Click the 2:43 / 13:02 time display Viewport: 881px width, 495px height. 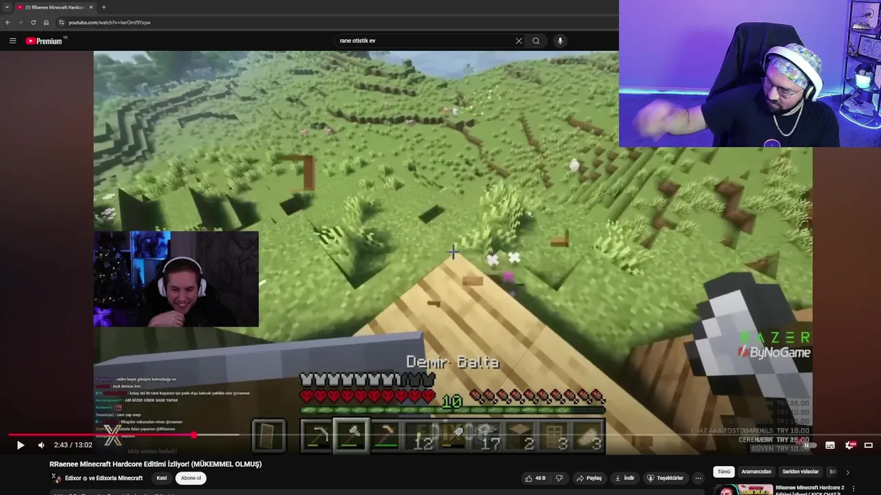pyautogui.click(x=73, y=445)
